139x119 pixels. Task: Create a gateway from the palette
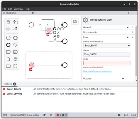coord(15,45)
